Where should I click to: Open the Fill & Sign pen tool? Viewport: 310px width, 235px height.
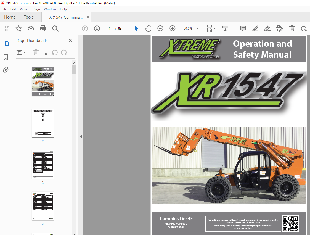pos(267,28)
